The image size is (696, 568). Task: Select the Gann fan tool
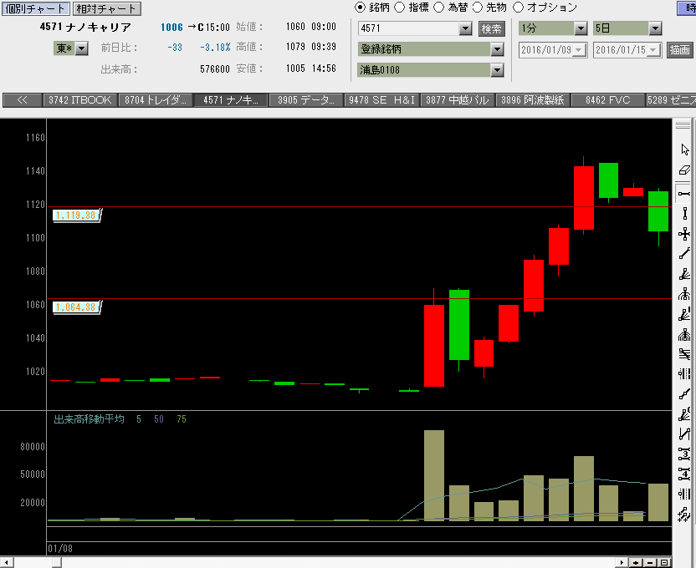pos(684,414)
